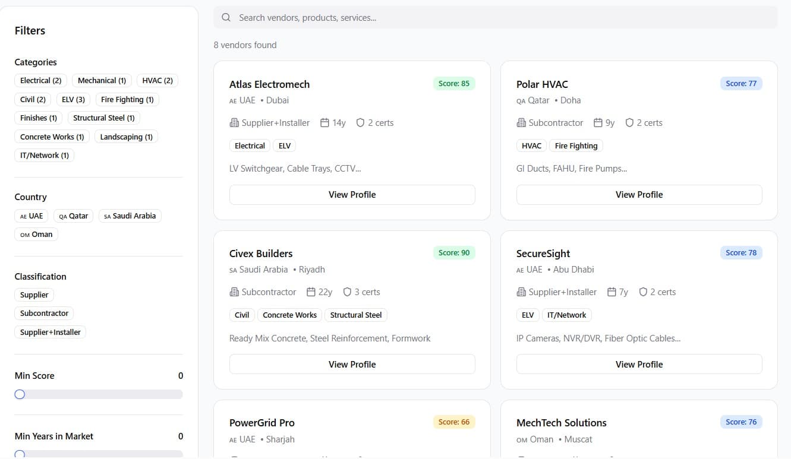Click the Min Score slider handle

(20, 394)
